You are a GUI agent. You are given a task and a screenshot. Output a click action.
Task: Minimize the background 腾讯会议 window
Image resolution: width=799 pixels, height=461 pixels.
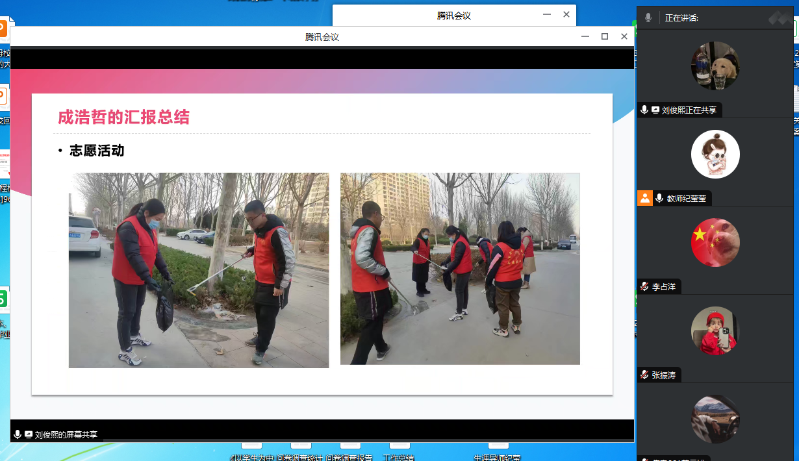[x=546, y=14]
